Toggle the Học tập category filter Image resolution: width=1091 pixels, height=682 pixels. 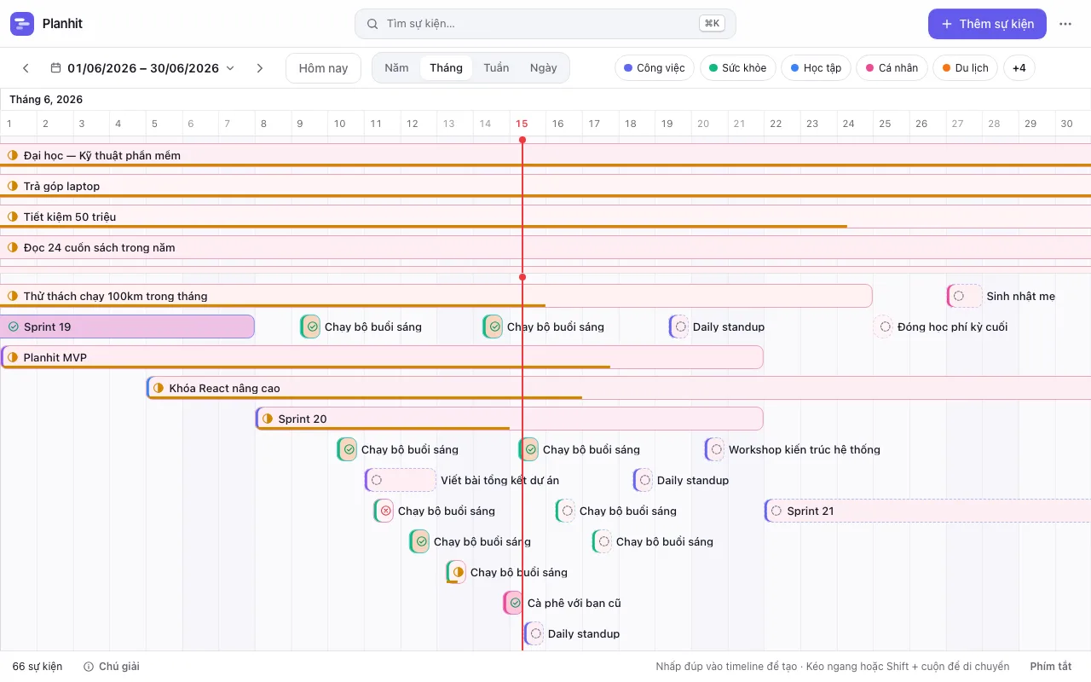click(x=817, y=68)
